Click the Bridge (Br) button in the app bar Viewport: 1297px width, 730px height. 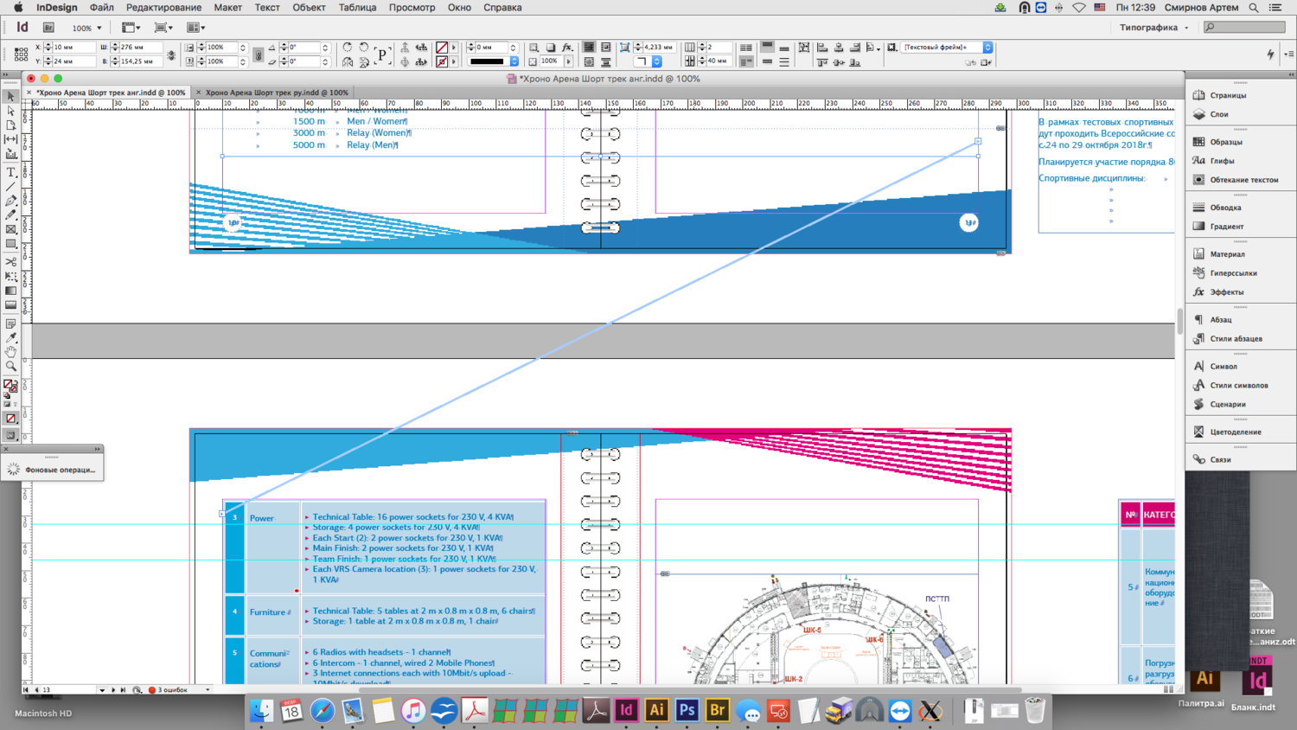coord(48,28)
